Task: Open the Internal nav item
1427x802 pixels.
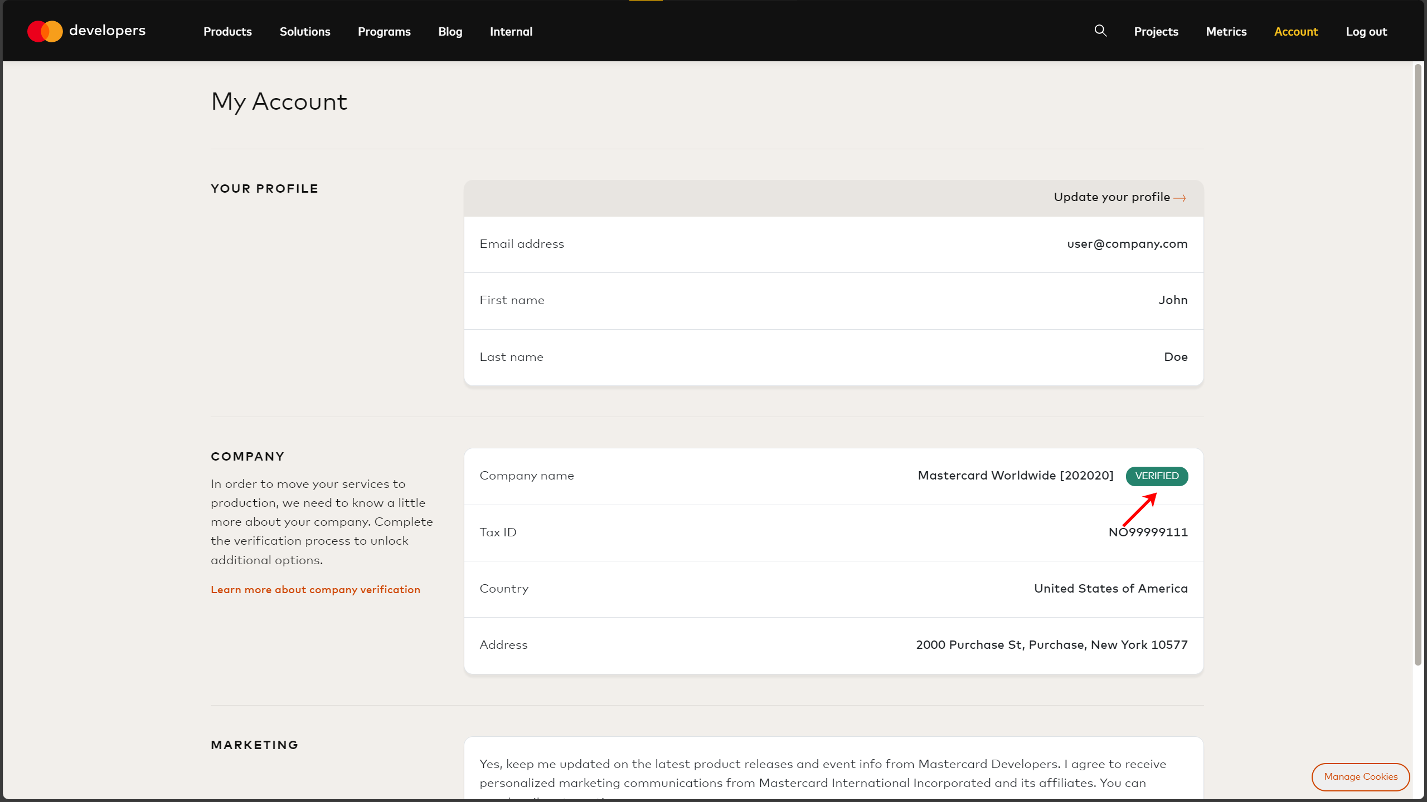Action: [511, 32]
